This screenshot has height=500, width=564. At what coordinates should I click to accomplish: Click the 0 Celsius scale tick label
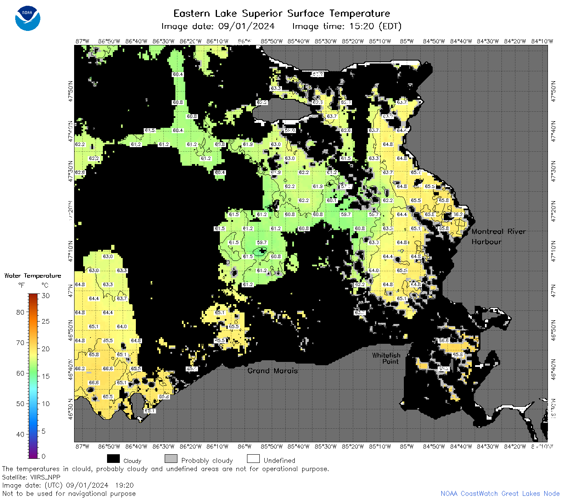point(44,456)
